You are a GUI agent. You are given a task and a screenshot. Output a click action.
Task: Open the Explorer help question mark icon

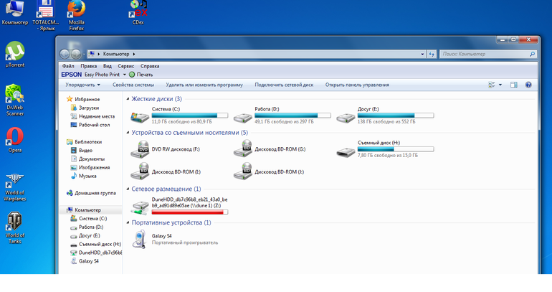(528, 85)
